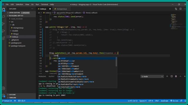Click the suggestion list scrollbar

[x=116, y=62]
